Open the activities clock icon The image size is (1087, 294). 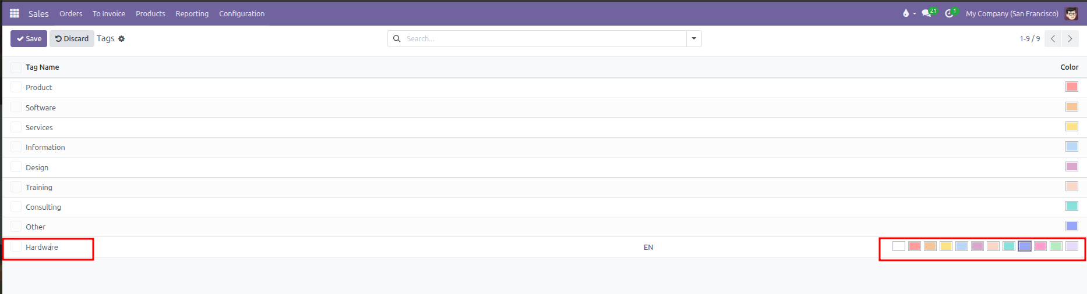point(951,13)
